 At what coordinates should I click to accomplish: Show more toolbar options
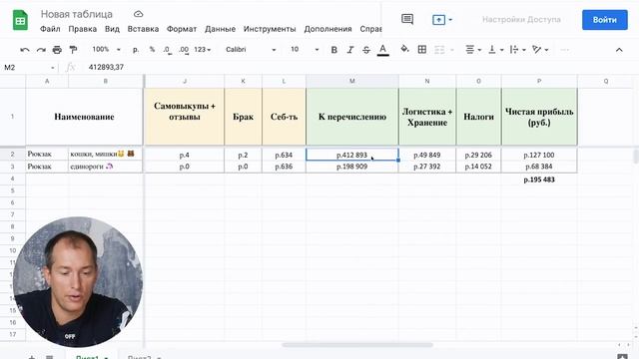(x=564, y=50)
